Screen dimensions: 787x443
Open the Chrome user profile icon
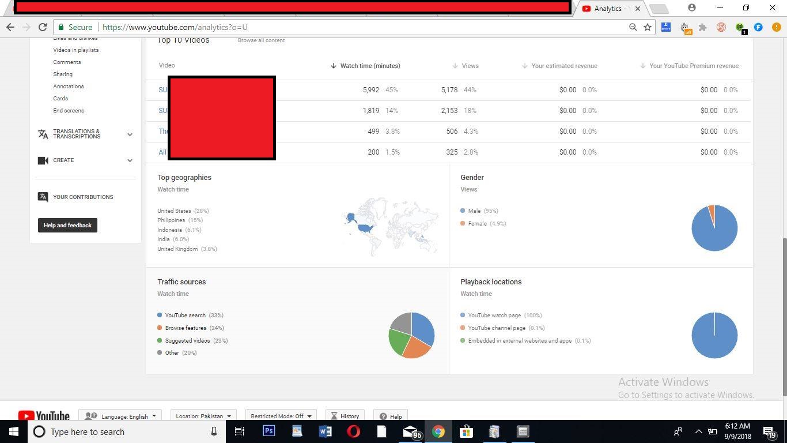(692, 8)
